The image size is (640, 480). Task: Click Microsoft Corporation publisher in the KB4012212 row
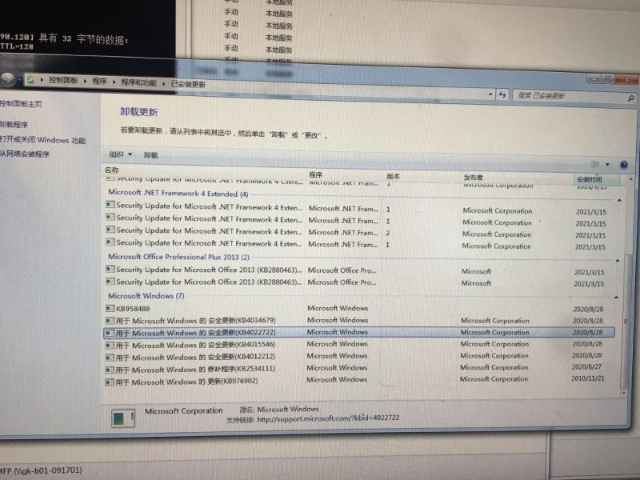[494, 355]
